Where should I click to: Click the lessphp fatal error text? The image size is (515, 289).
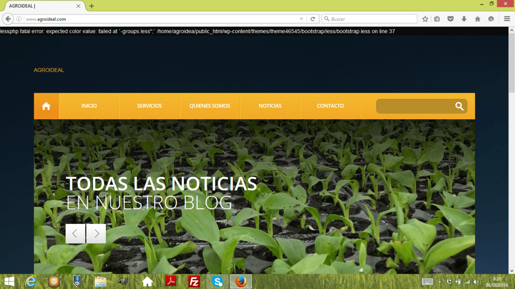(198, 31)
